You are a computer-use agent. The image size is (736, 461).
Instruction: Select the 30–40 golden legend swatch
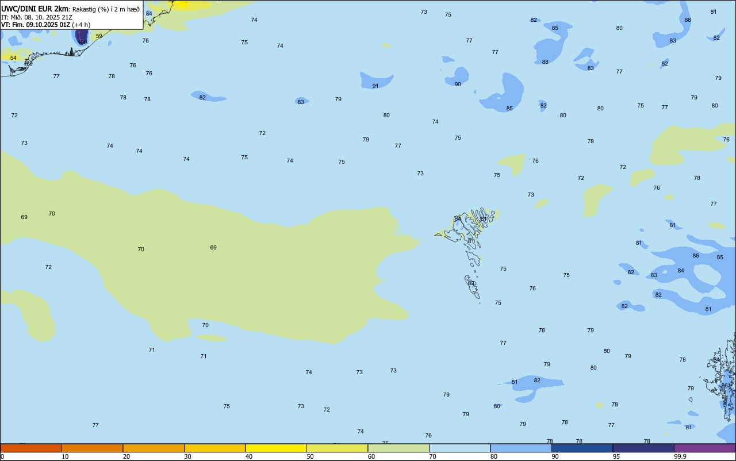coord(214,448)
